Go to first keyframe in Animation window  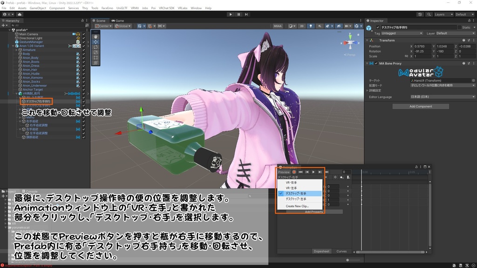point(300,172)
